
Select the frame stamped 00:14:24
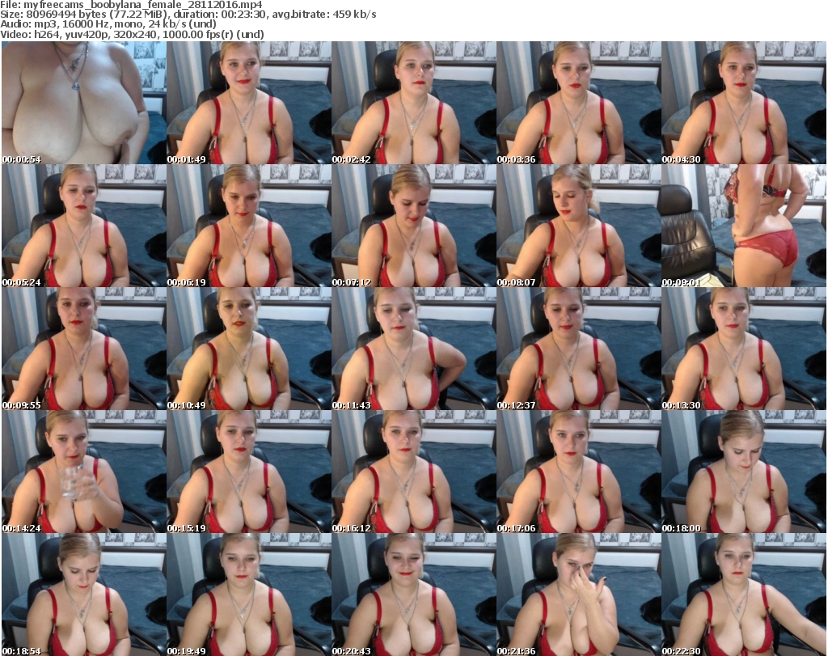pyautogui.click(x=84, y=472)
